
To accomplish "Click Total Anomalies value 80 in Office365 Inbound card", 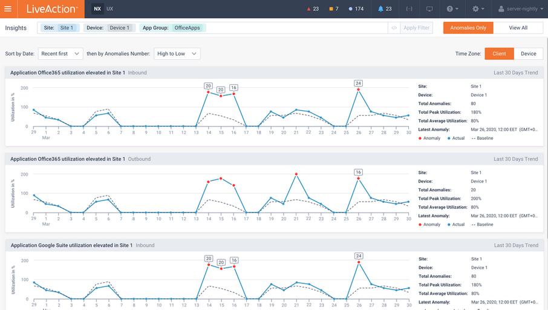I will [x=473, y=104].
